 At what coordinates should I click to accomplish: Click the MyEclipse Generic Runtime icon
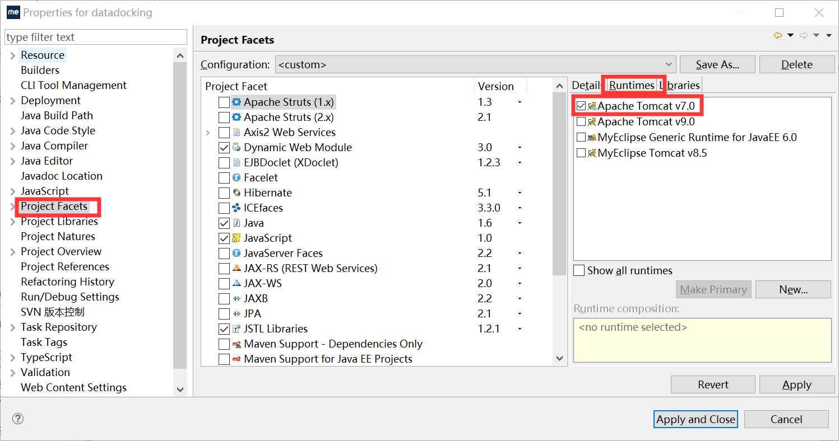pos(592,137)
